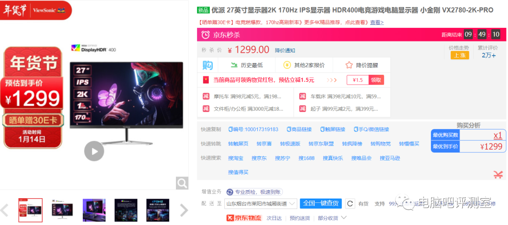Click the x1 optimal purchase quantity
Image resolution: width=508 pixels, height=225 pixels.
tap(498, 135)
